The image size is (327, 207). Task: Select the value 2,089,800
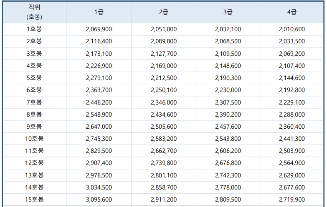click(164, 41)
